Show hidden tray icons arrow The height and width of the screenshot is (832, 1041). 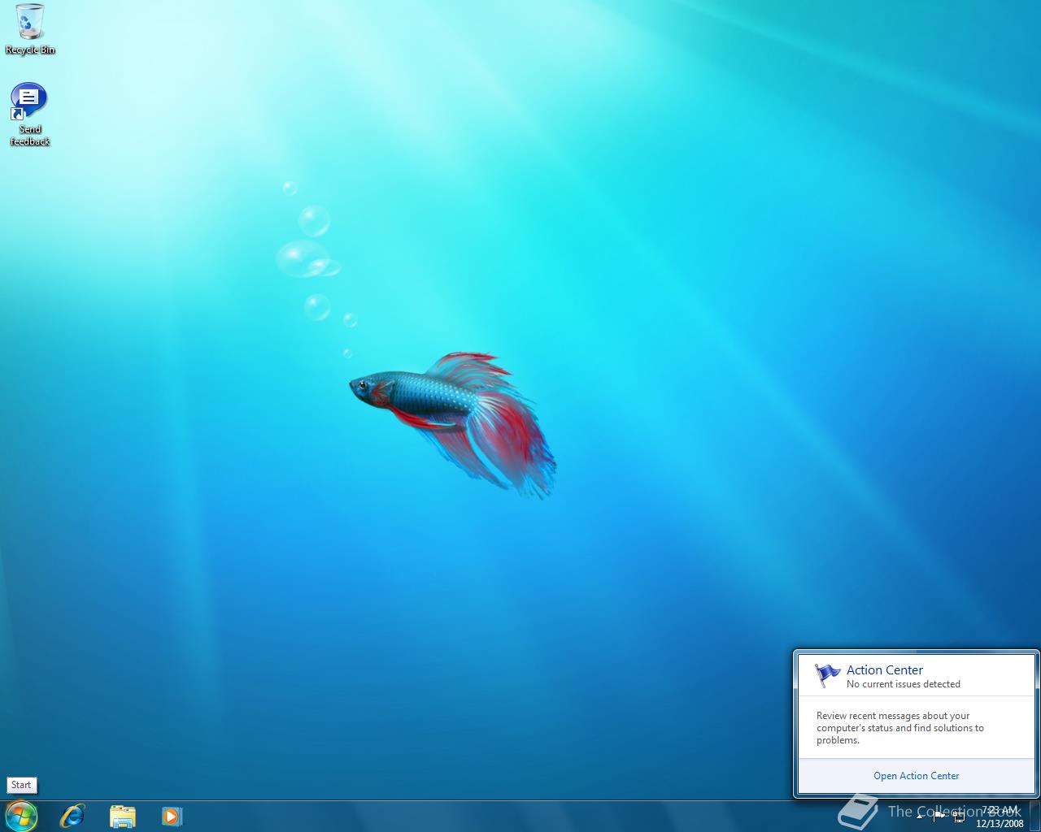920,816
